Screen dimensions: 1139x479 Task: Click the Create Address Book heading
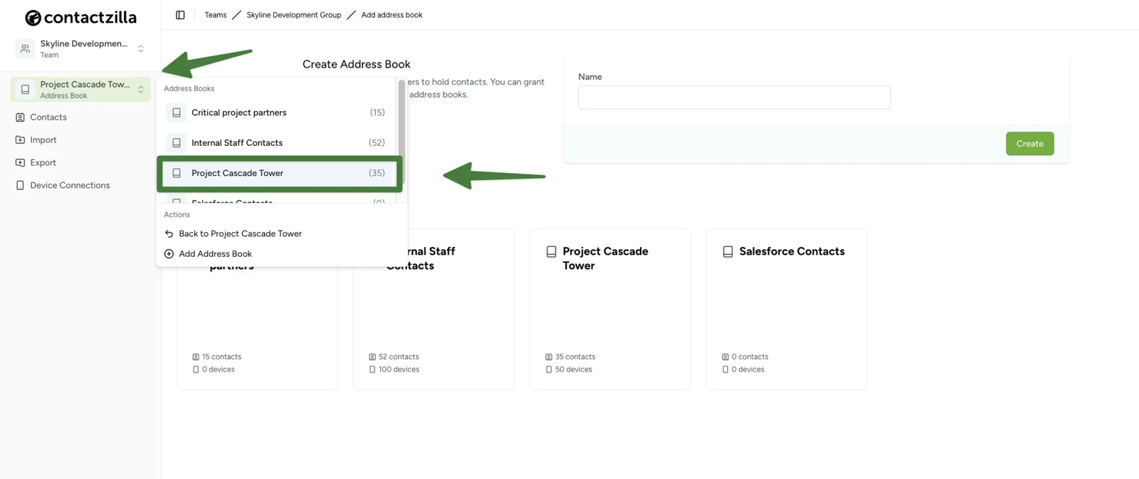pos(357,64)
